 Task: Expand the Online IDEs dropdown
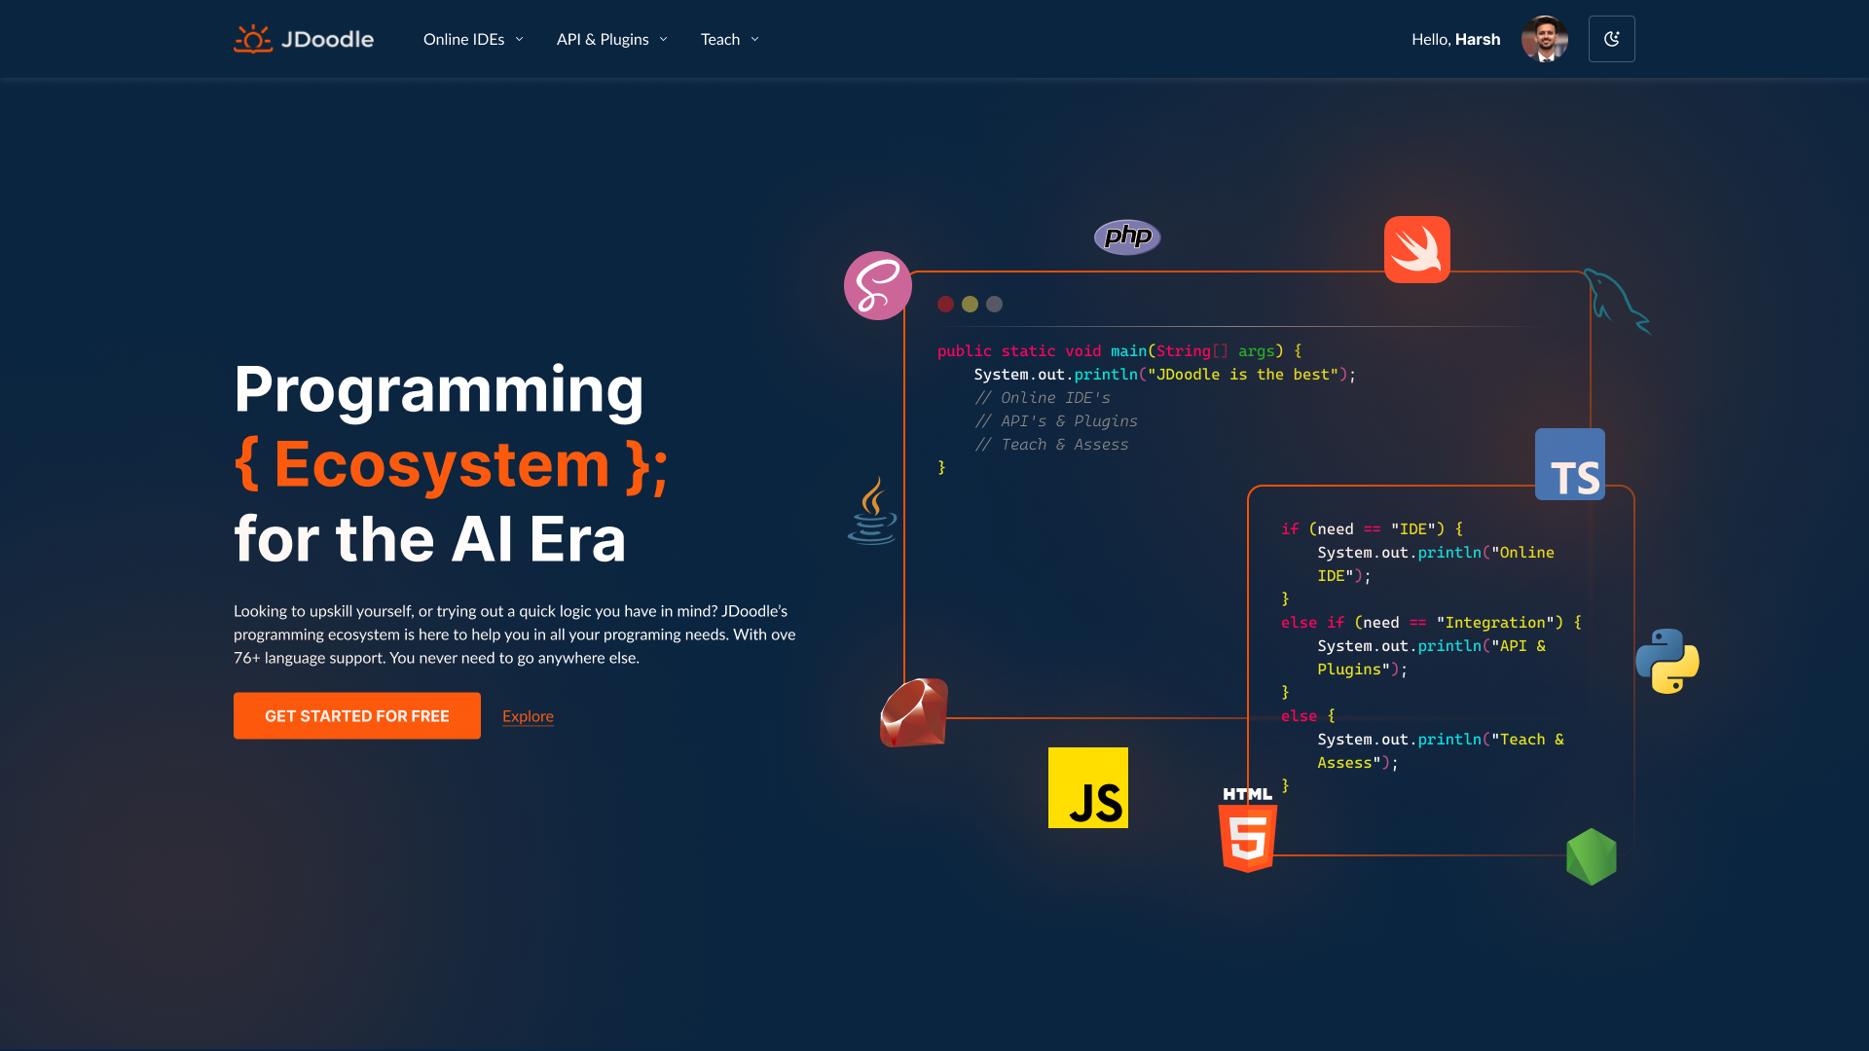pyautogui.click(x=473, y=39)
